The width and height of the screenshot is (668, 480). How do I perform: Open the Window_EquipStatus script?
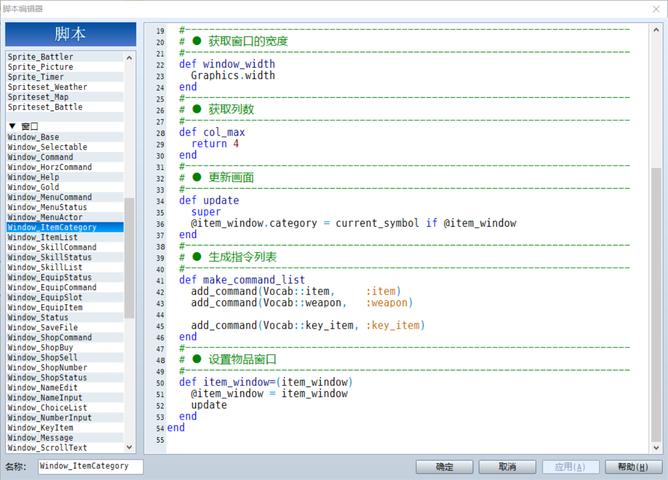pyautogui.click(x=65, y=277)
